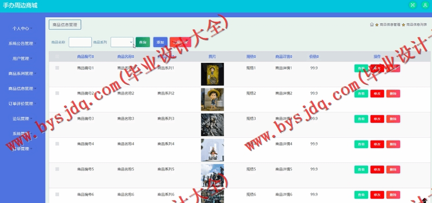Click 查看 for 商品编号6

pos(361,195)
